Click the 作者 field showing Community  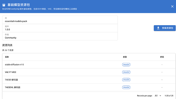point(60,36)
